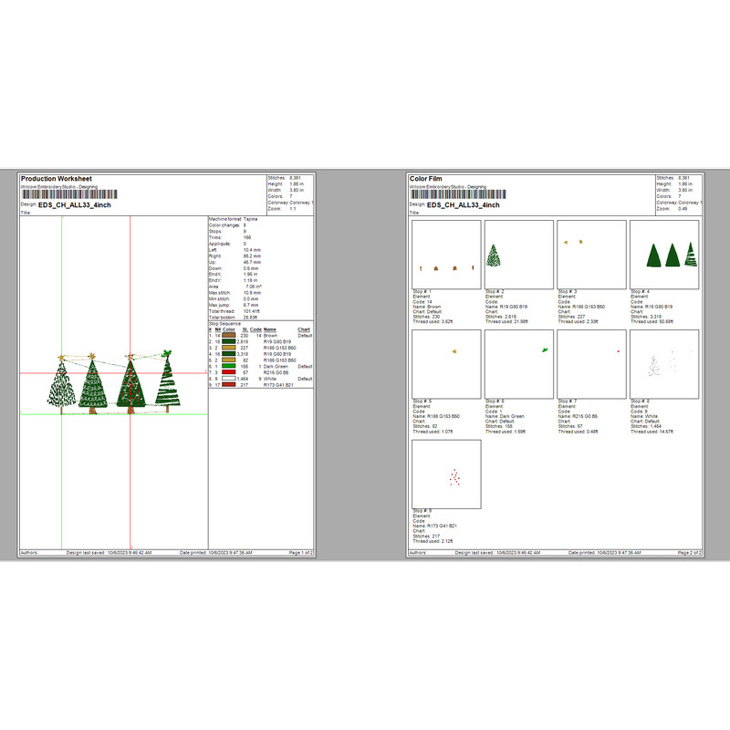Screen dimensions: 730x730
Task: Click the Page 2 of 2 footer text
Action: pos(687,553)
